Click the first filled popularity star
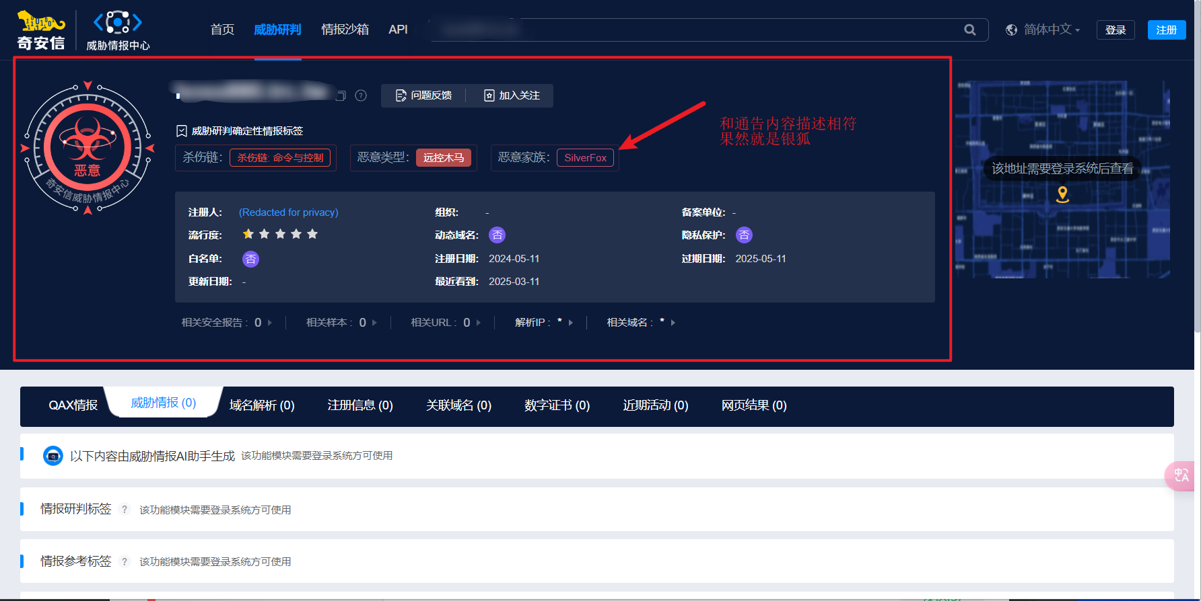Screen dimensions: 1201x601 tap(248, 234)
